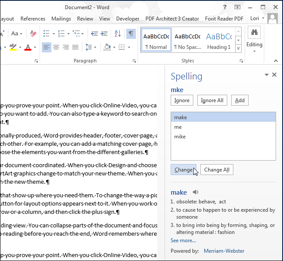Play pronunciation audio for make

[x=195, y=192]
